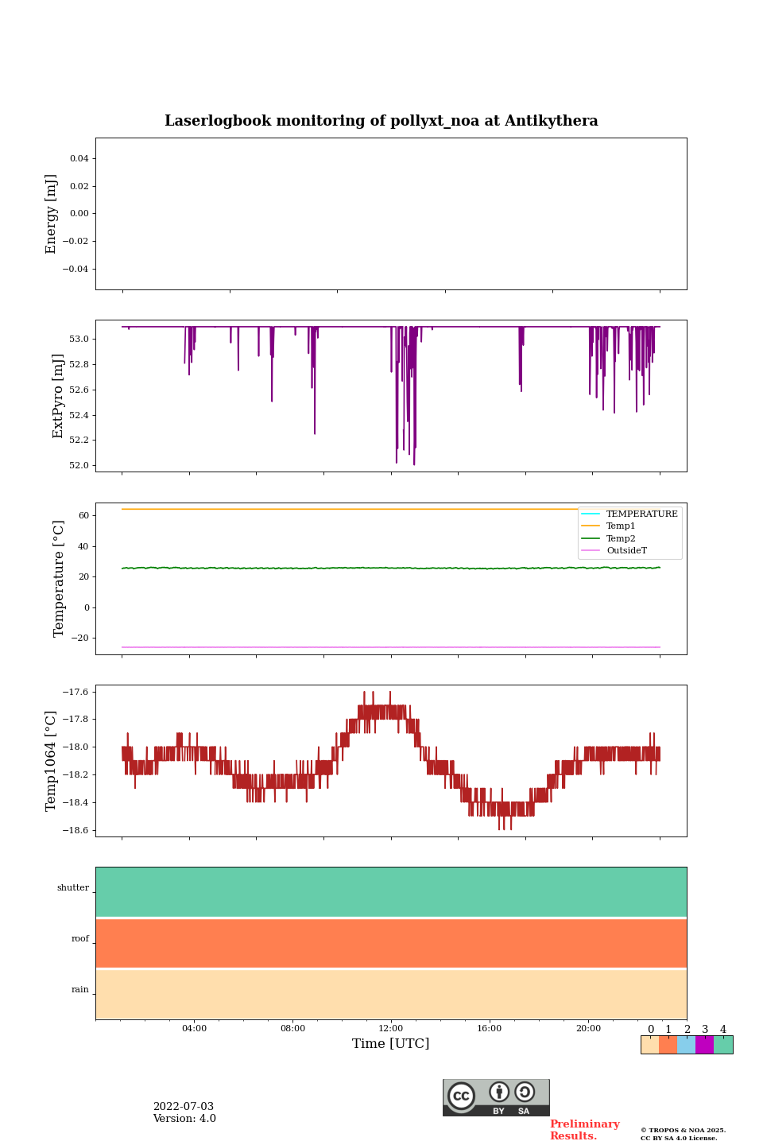Click the 52.0 tick on ExtPyro axis
Image resolution: width=763 pixels, height=1145 pixels.
point(79,466)
